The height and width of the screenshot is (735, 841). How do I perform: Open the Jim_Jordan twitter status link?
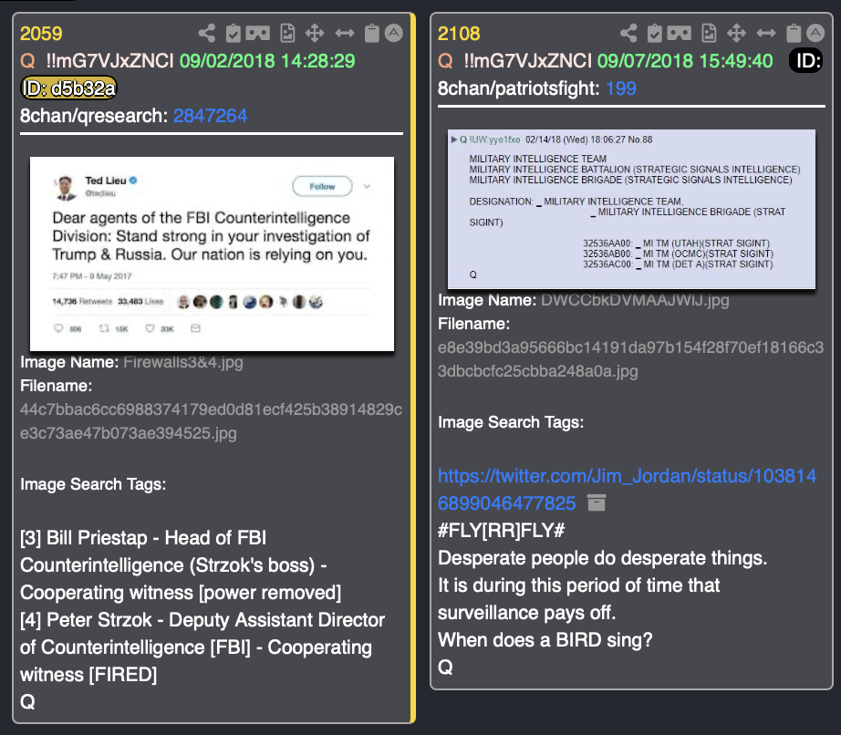point(627,490)
